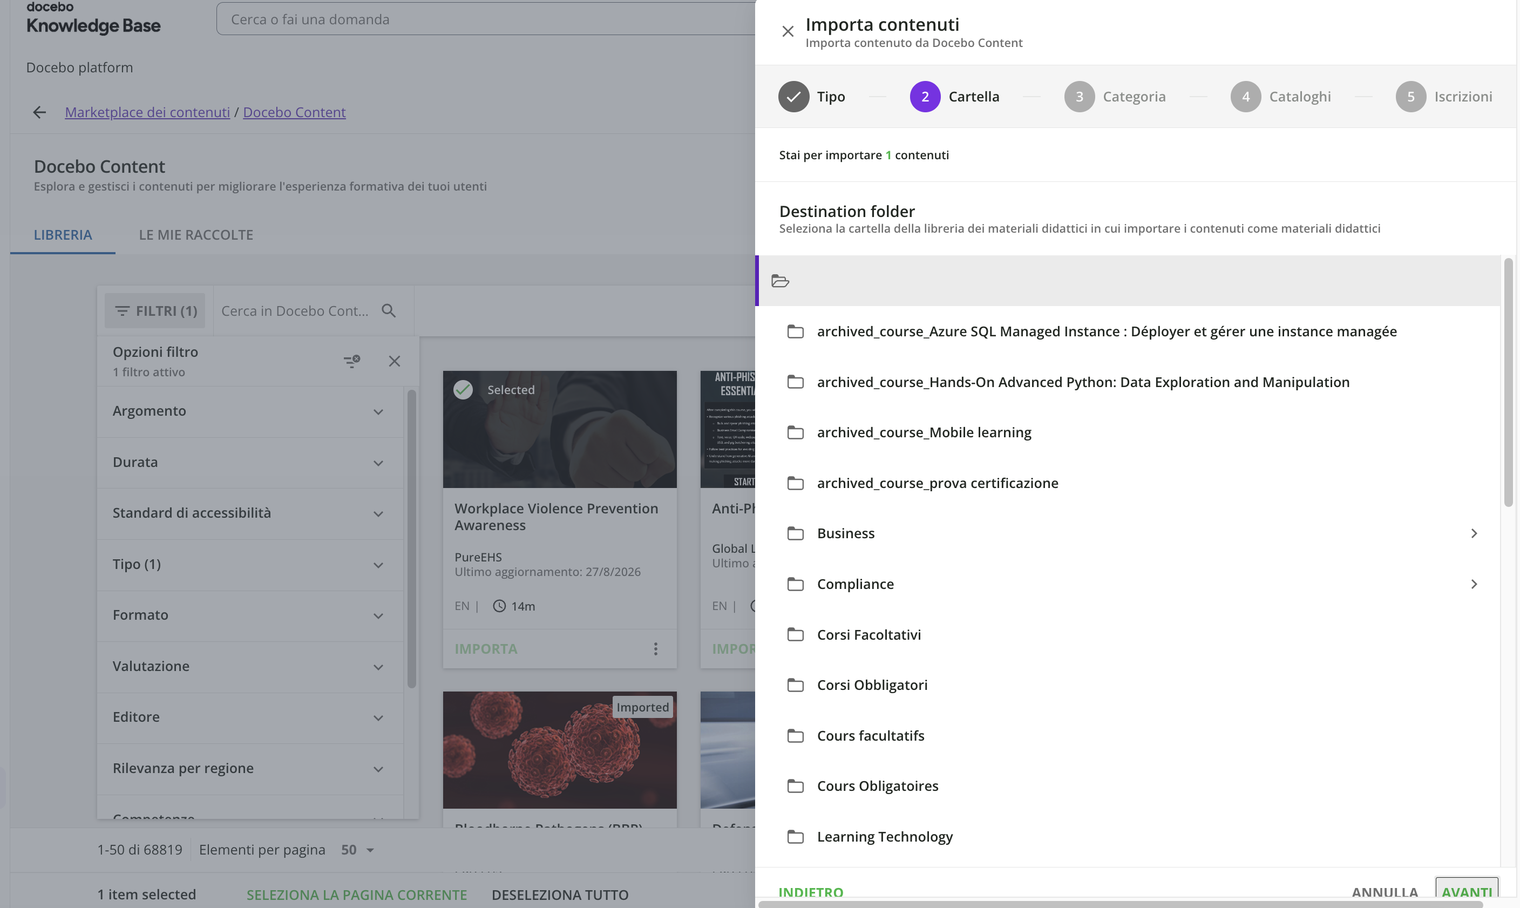Open Docebo Content breadcrumb link

click(x=294, y=112)
